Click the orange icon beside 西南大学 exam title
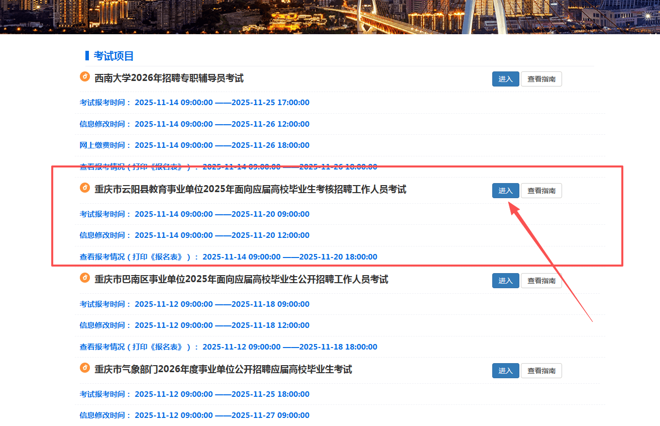660x426 pixels. [x=85, y=76]
